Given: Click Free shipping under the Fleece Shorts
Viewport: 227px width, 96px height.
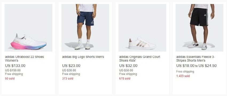Looking at the screenshot, I should (185, 71).
